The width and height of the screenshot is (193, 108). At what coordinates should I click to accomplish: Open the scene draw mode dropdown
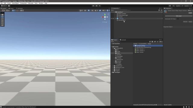(81, 10)
